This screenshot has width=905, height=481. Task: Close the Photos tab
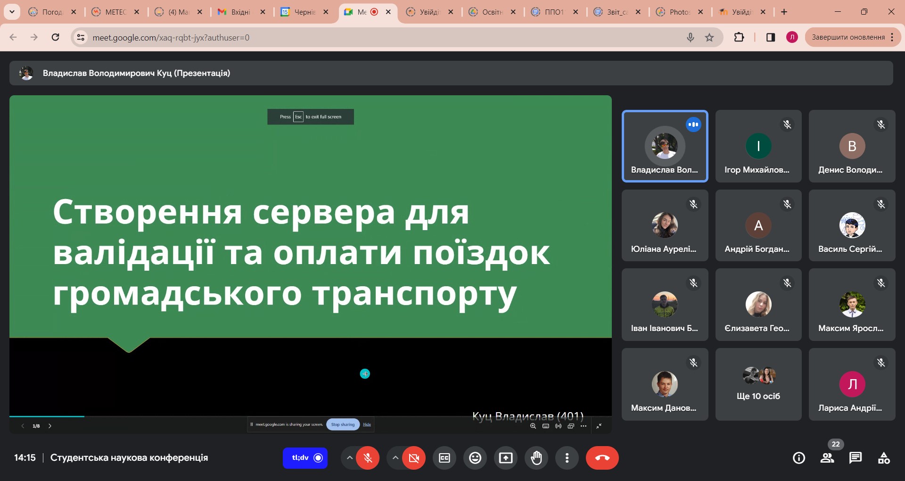[x=700, y=12]
